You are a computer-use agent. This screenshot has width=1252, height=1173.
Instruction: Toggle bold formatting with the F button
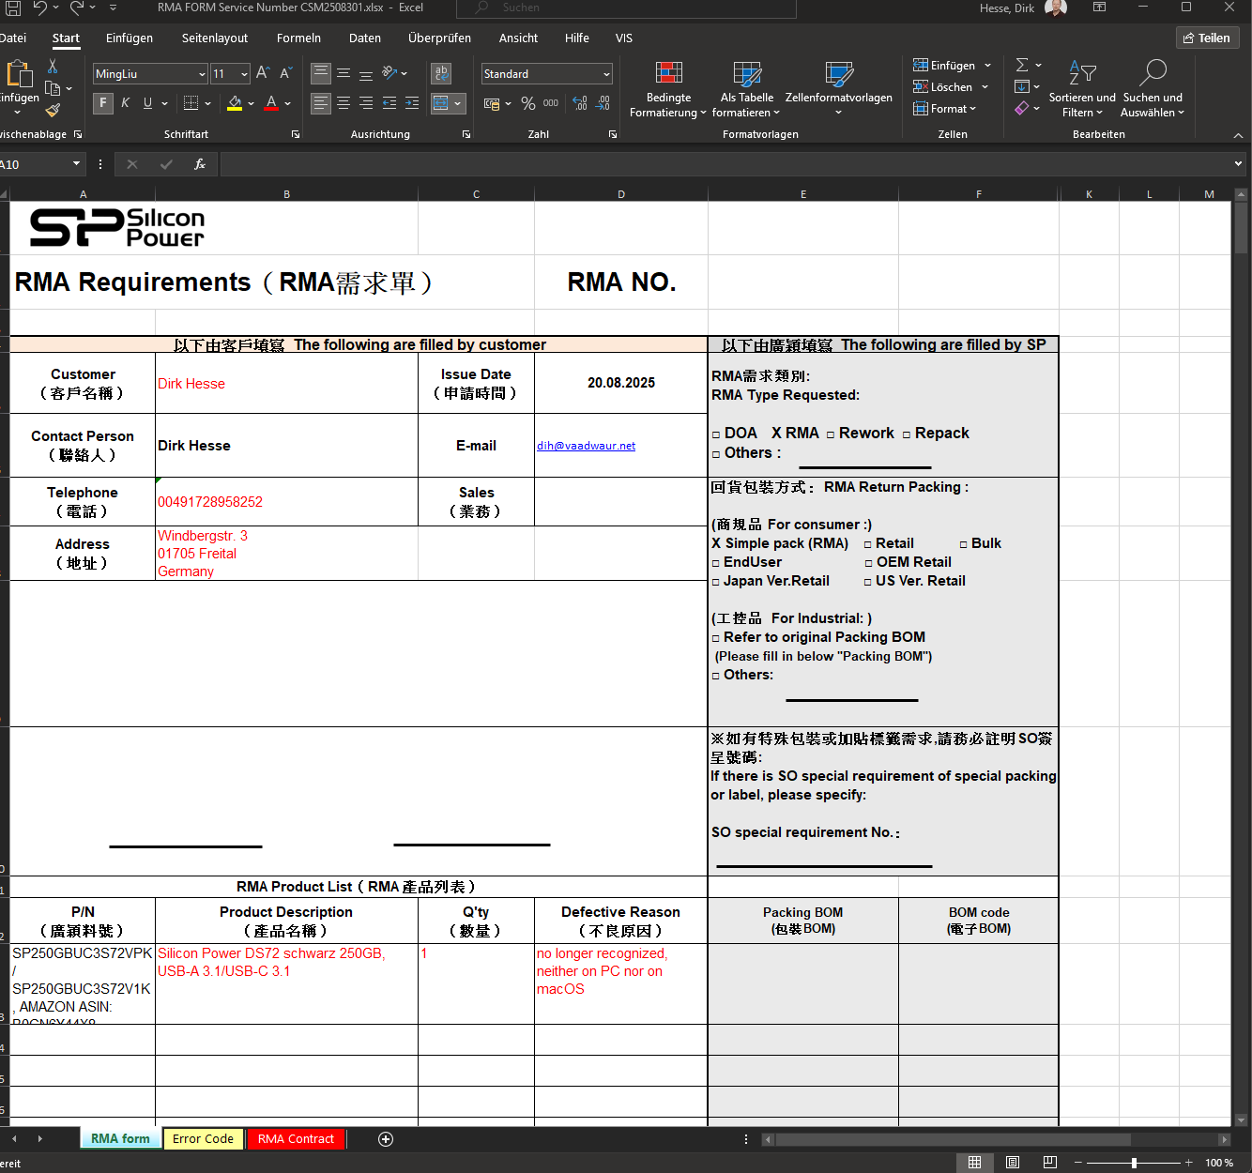pos(103,103)
